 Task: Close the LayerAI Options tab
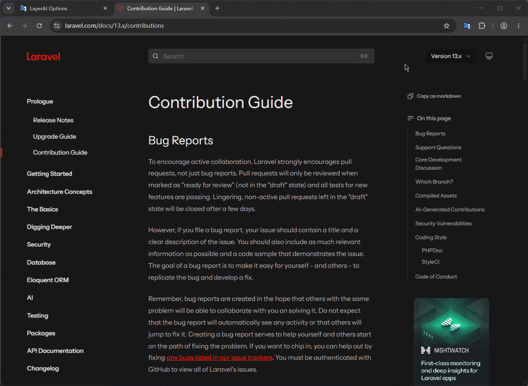pyautogui.click(x=105, y=8)
